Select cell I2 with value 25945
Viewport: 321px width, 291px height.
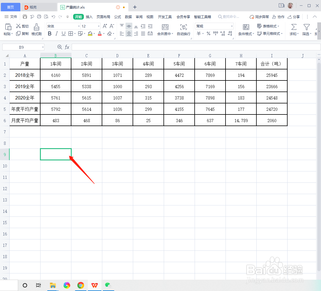coord(272,75)
